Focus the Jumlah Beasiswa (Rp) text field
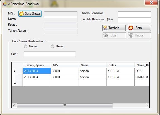160x115 pixels. pos(134,20)
